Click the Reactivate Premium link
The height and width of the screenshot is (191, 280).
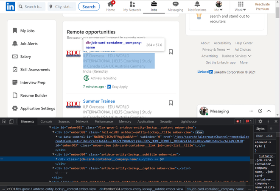point(262,7)
